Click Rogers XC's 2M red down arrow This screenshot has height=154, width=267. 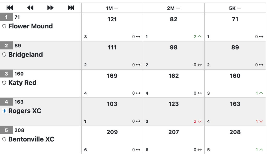pyautogui.click(x=200, y=121)
